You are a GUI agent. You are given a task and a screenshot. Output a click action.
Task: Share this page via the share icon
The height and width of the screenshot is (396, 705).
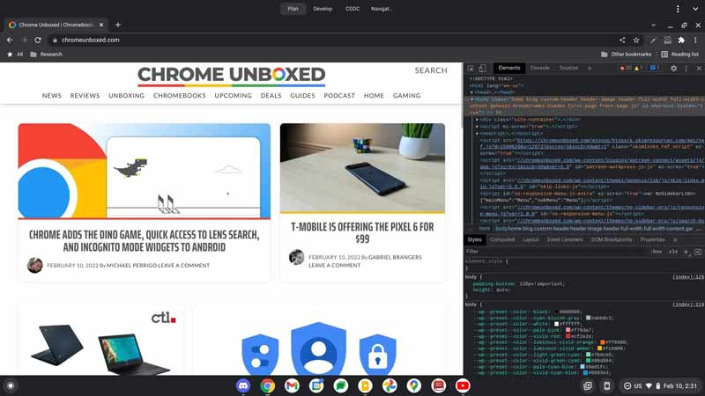(622, 40)
